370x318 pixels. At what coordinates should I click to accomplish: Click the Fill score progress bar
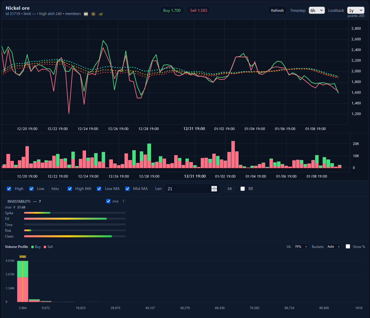[75, 219]
